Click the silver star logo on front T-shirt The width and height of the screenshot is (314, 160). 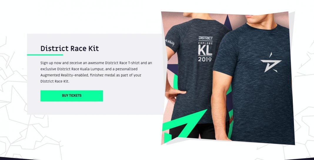(x=271, y=63)
